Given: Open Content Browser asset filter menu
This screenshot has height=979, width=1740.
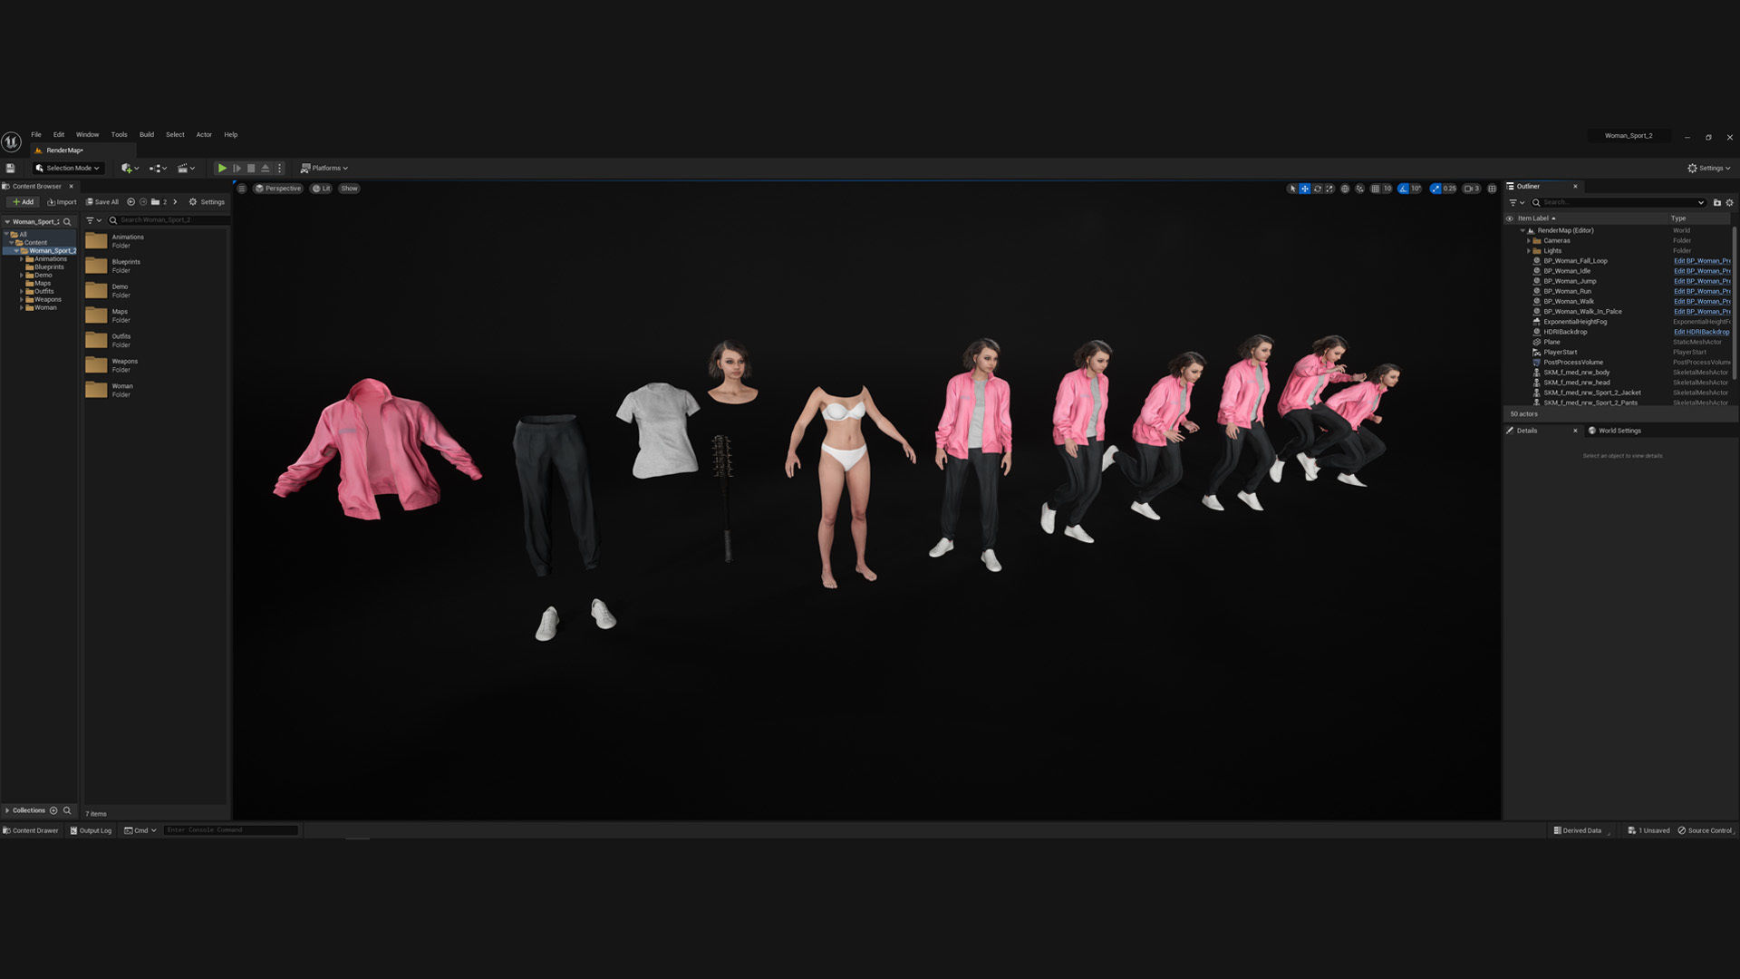Looking at the screenshot, I should (x=93, y=220).
